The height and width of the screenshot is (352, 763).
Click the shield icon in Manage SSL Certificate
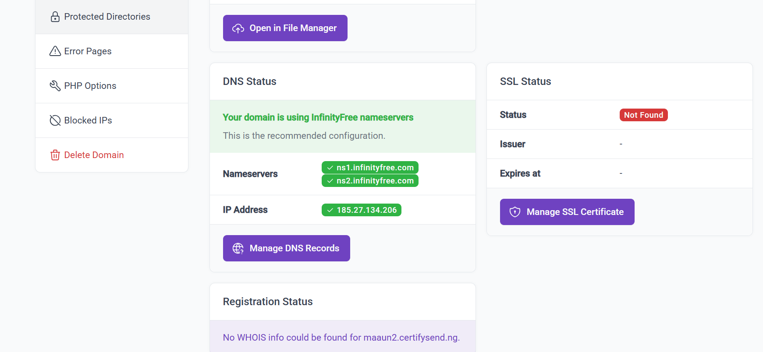(515, 212)
